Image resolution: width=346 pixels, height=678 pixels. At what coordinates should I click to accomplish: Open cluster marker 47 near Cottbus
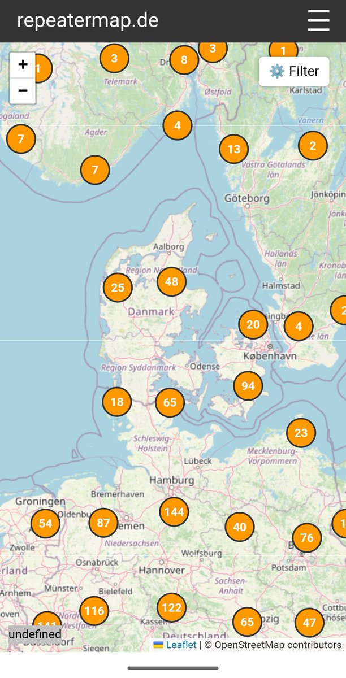pos(309,623)
